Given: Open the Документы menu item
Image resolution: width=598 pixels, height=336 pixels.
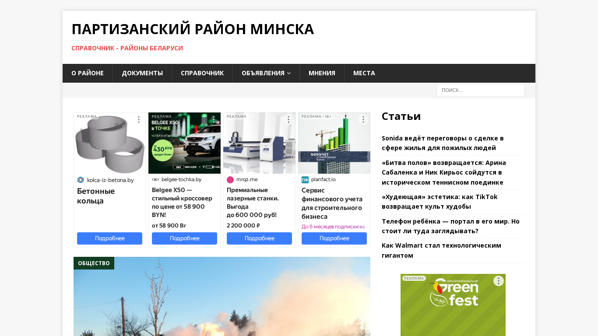Looking at the screenshot, I should pyautogui.click(x=142, y=73).
